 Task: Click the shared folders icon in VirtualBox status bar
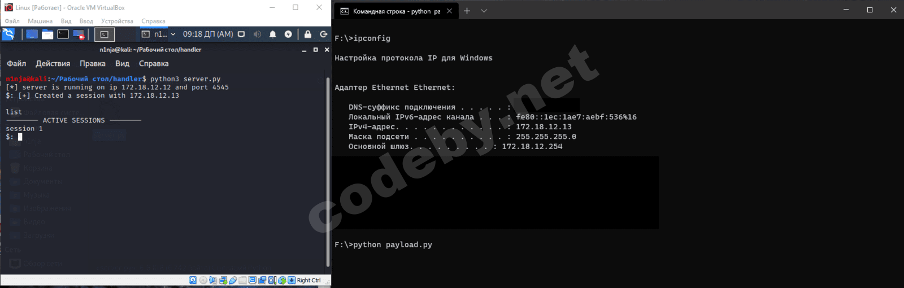pyautogui.click(x=243, y=280)
